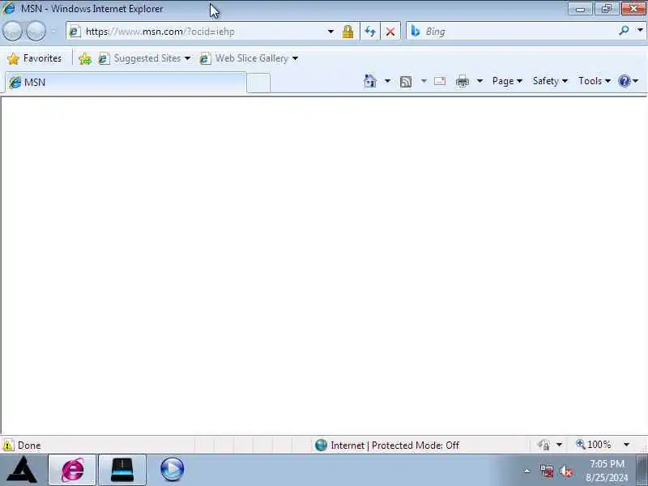Click the Add to Favorites Bar icon
This screenshot has height=486, width=648.
[x=85, y=58]
